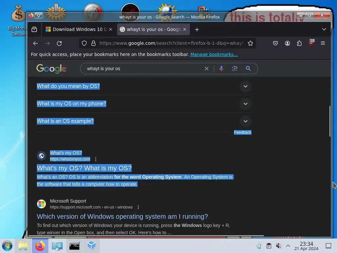Image resolution: width=337 pixels, height=253 pixels.
Task: Open the taskbar clock and date
Action: pyautogui.click(x=306, y=246)
